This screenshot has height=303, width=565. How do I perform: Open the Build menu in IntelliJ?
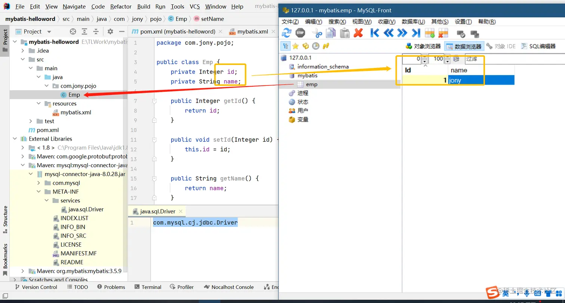point(143,6)
